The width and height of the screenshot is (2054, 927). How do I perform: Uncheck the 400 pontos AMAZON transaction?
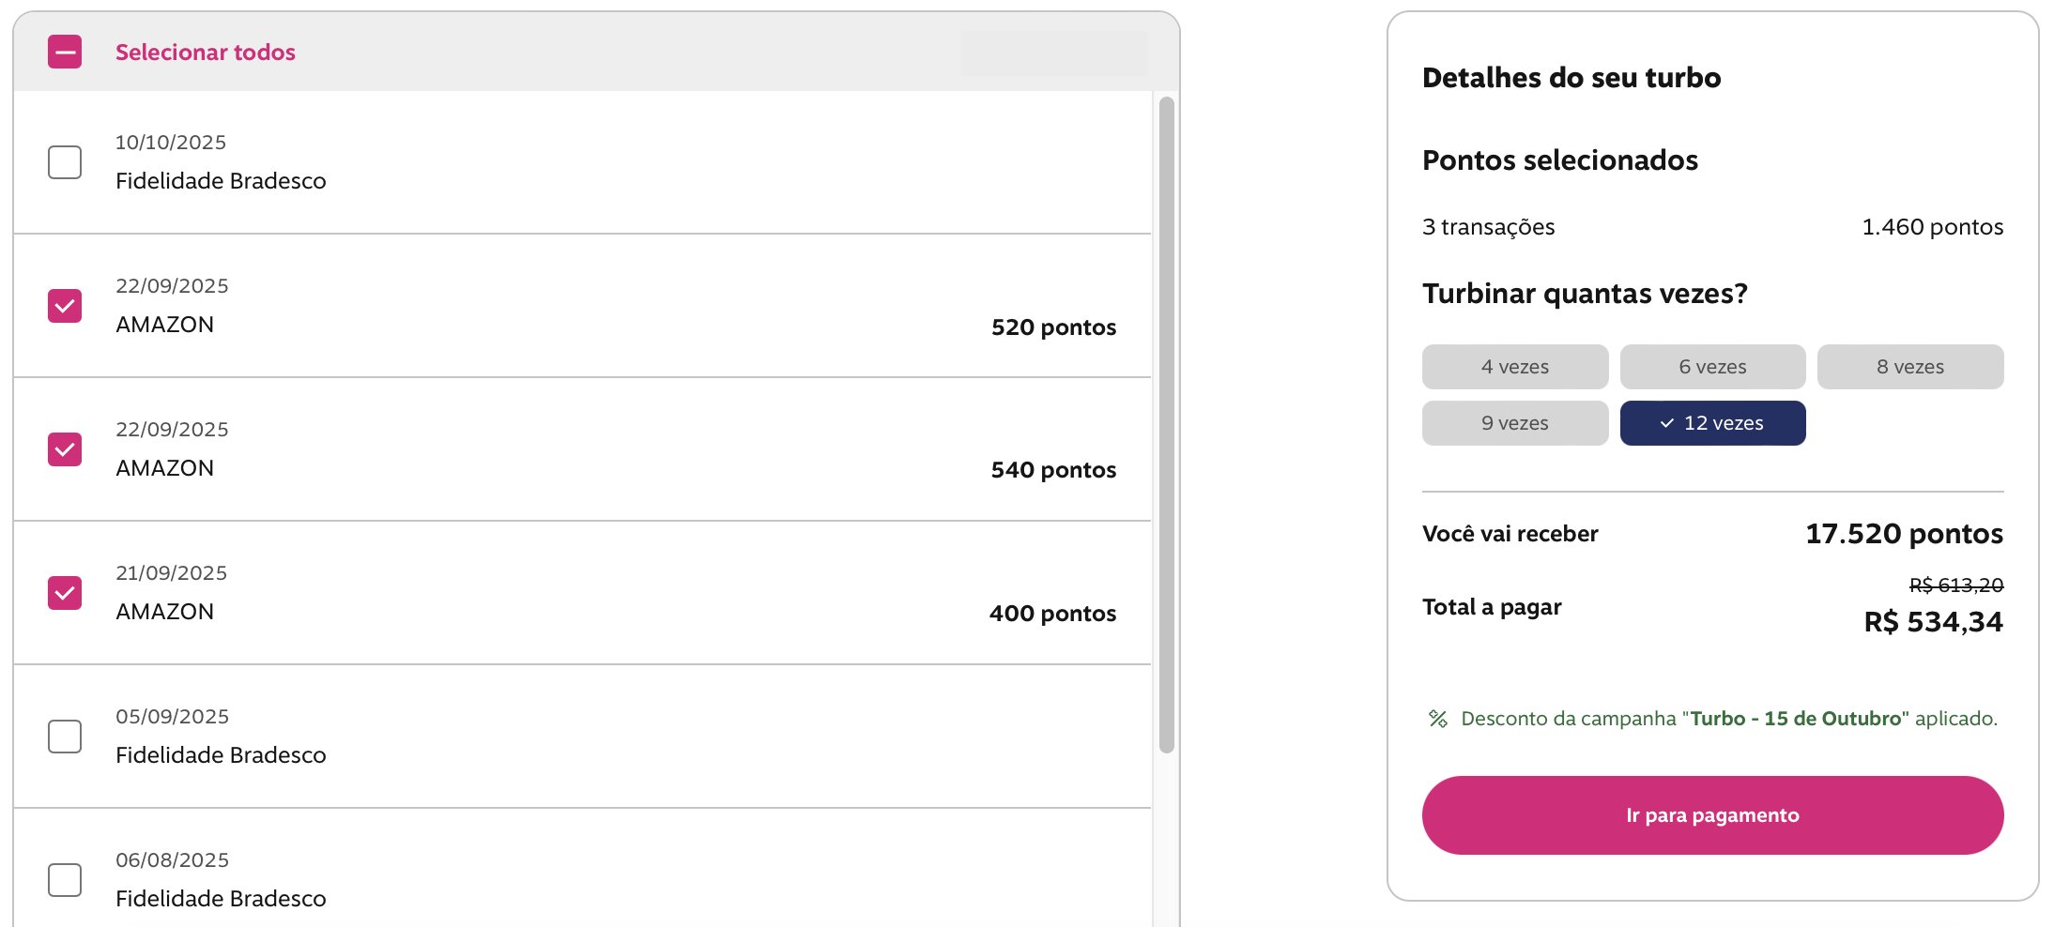65,593
